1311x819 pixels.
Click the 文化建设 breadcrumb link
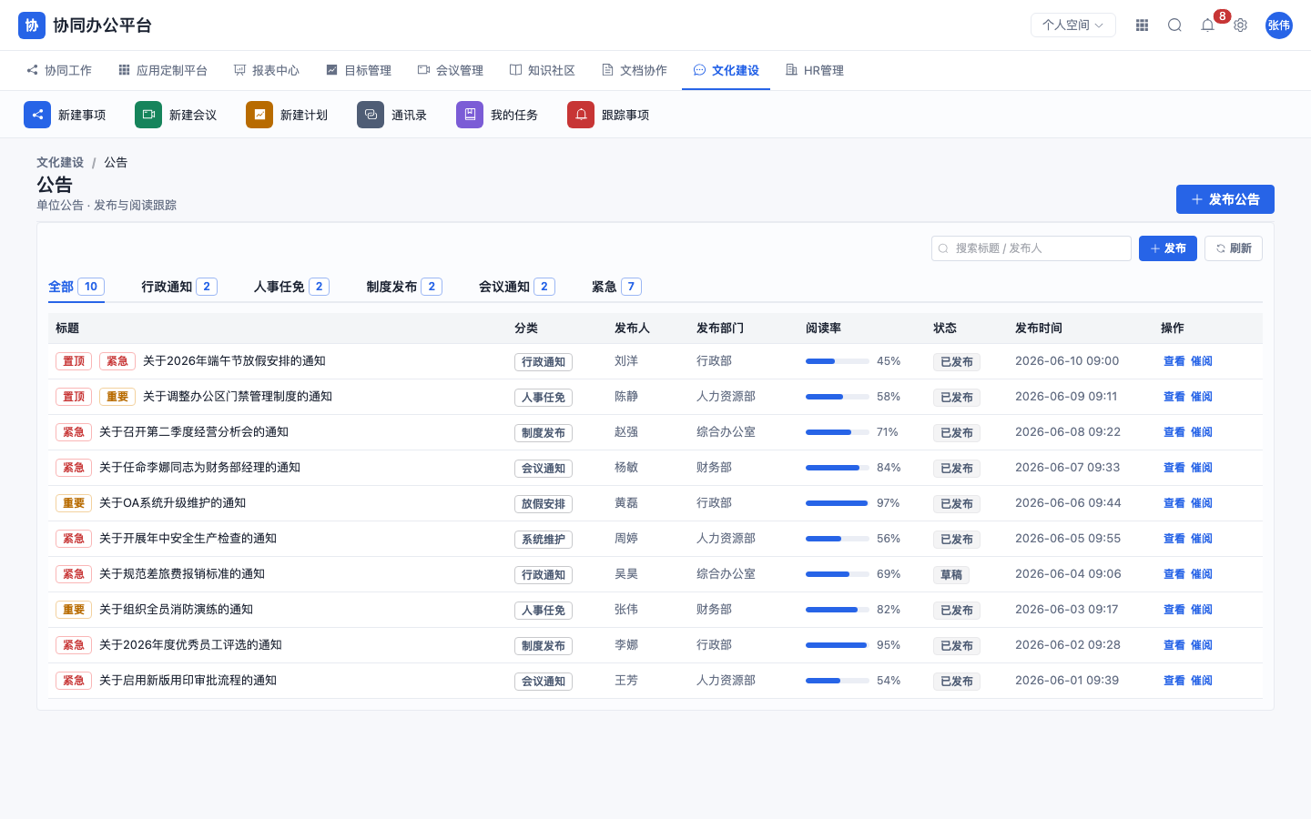coord(60,162)
